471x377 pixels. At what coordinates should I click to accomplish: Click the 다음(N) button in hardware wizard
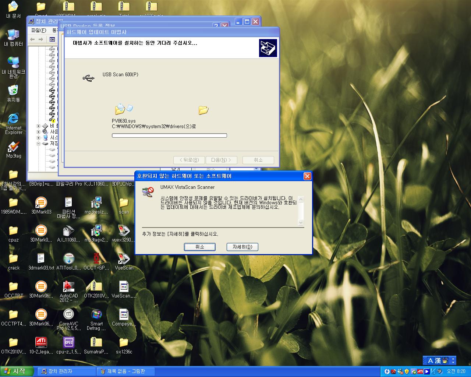(x=221, y=160)
